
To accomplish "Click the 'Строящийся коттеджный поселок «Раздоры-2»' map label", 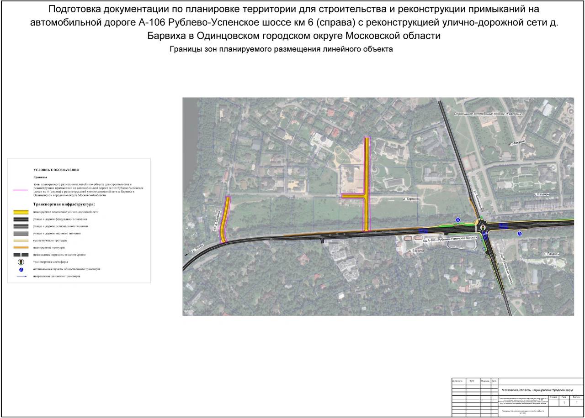I will (489, 113).
